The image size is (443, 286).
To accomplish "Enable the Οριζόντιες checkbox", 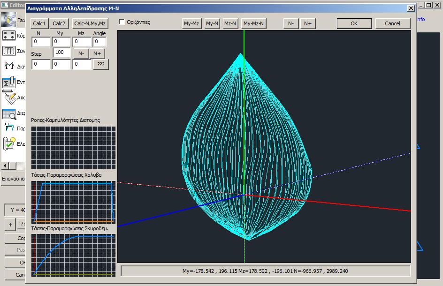I will pyautogui.click(x=122, y=22).
